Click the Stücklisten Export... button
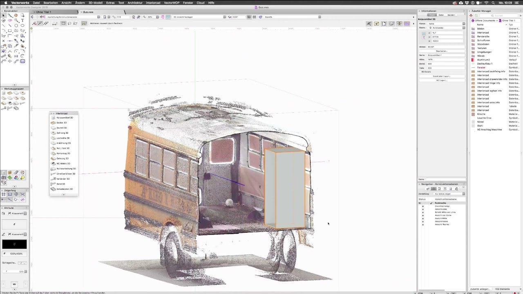 coord(442,76)
